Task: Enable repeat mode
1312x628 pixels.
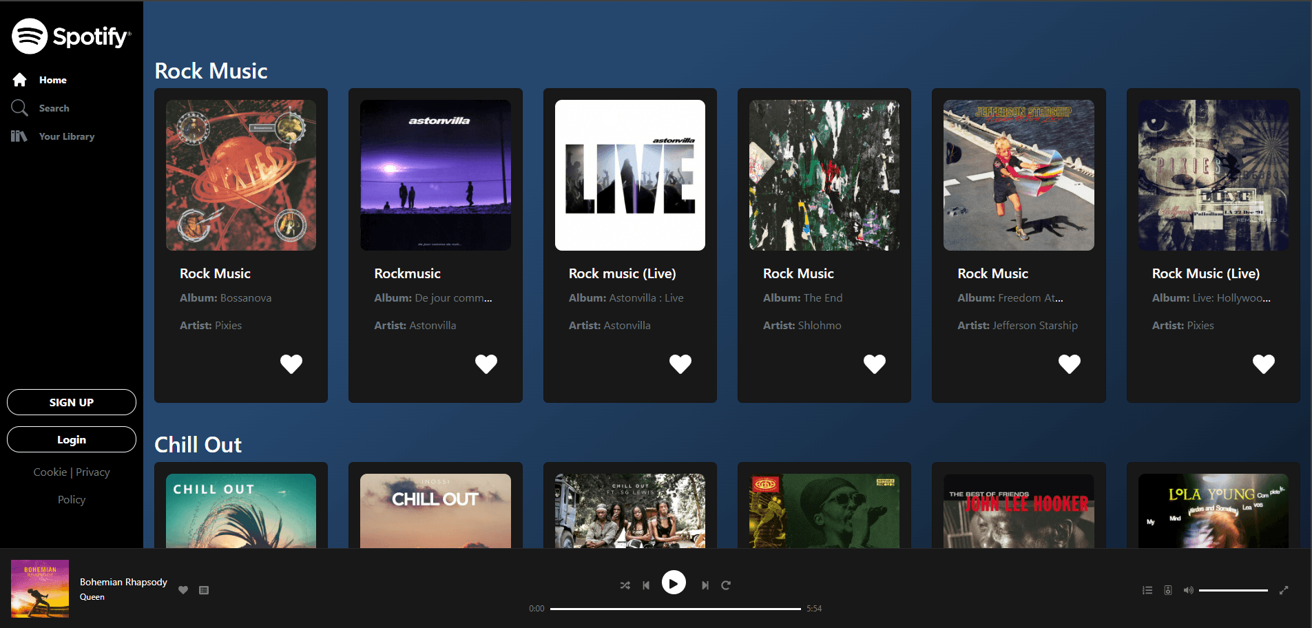Action: click(x=726, y=585)
